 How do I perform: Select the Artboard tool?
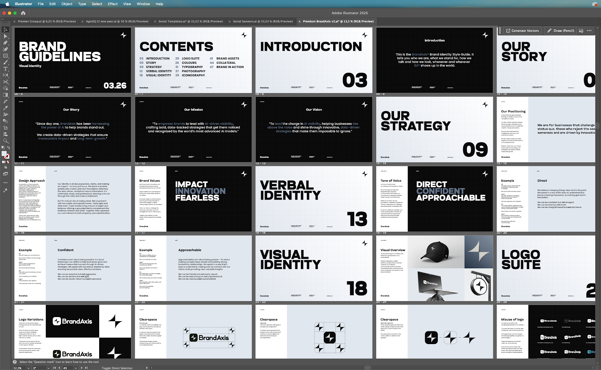[6, 128]
